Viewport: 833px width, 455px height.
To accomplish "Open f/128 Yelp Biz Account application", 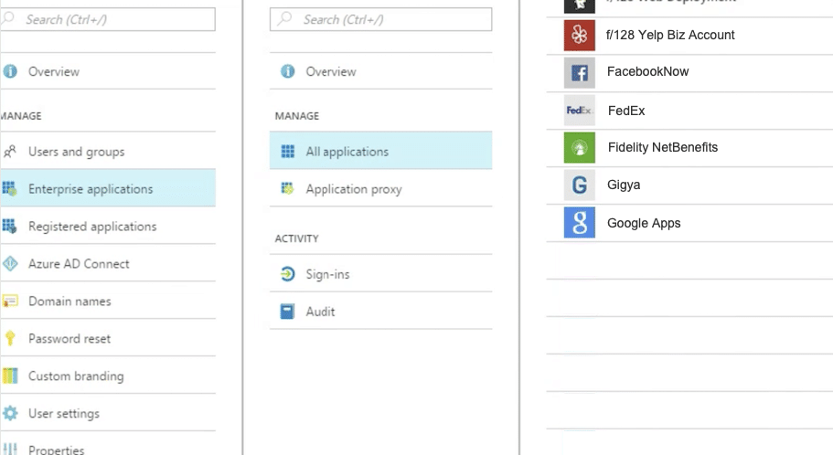I will (x=689, y=36).
